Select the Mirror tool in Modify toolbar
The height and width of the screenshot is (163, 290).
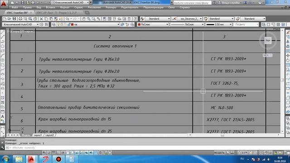tap(288, 42)
